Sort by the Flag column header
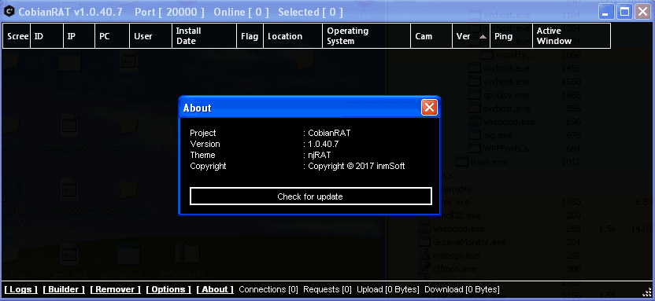 click(x=250, y=36)
